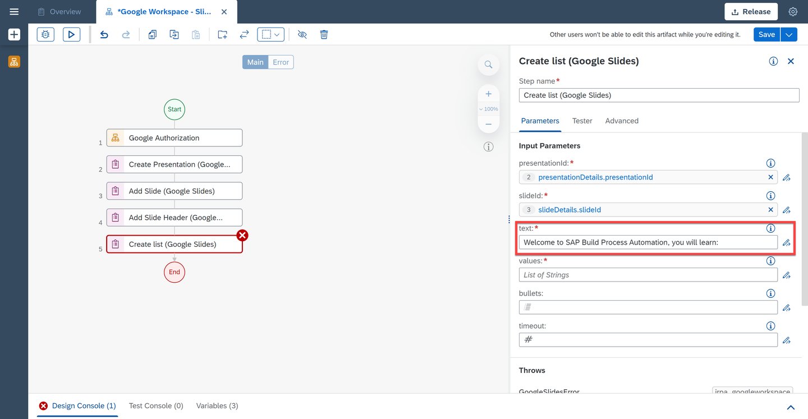
Task: Select the Google Authorization step
Action: tap(175, 138)
